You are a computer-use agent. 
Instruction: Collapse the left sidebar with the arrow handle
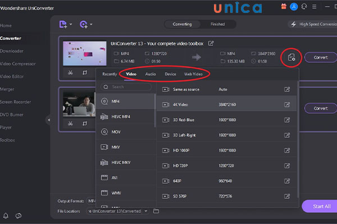coord(49,120)
